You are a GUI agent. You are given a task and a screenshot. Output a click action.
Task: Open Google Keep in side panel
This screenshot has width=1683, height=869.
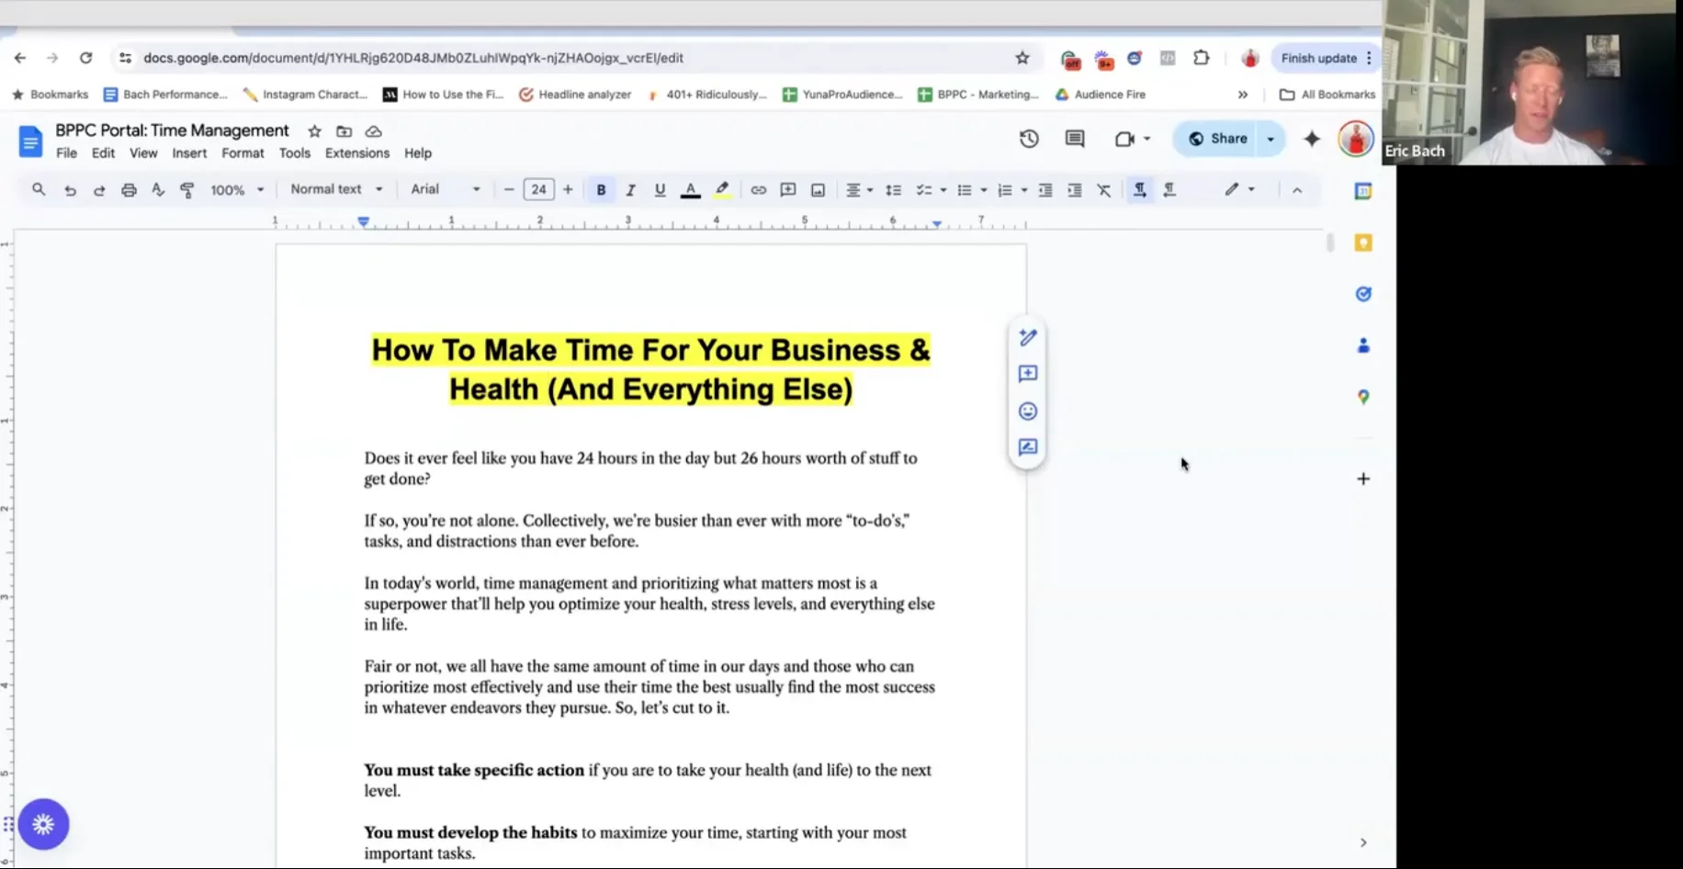(1363, 243)
